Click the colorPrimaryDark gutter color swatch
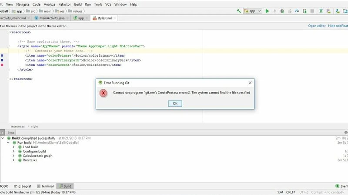The width and height of the screenshot is (348, 195). point(2,60)
